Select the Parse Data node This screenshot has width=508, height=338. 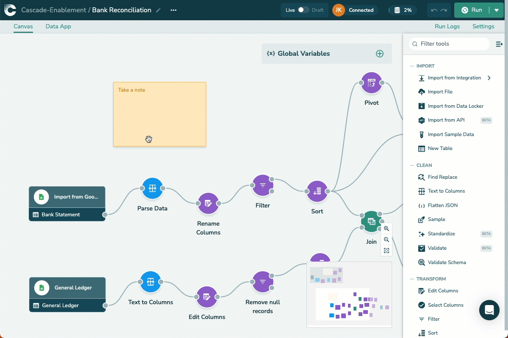click(x=152, y=188)
